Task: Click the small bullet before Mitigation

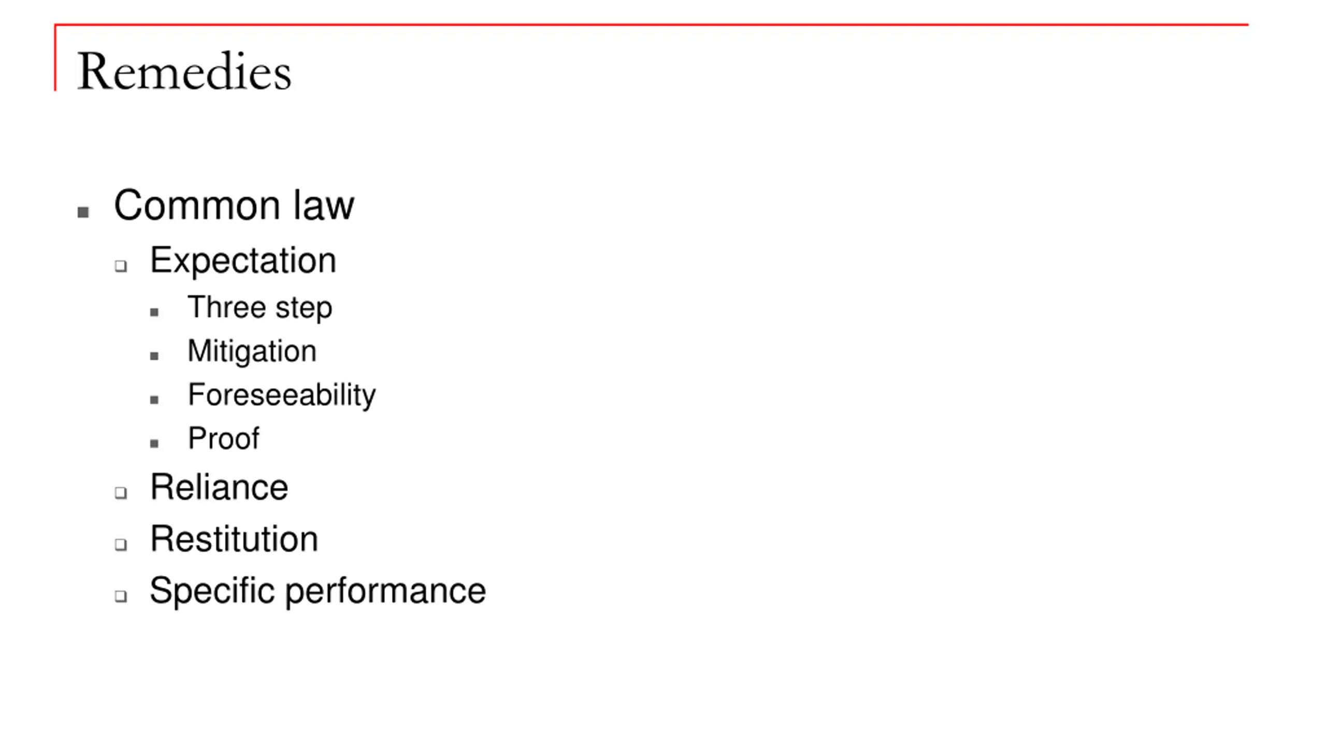Action: tap(154, 356)
